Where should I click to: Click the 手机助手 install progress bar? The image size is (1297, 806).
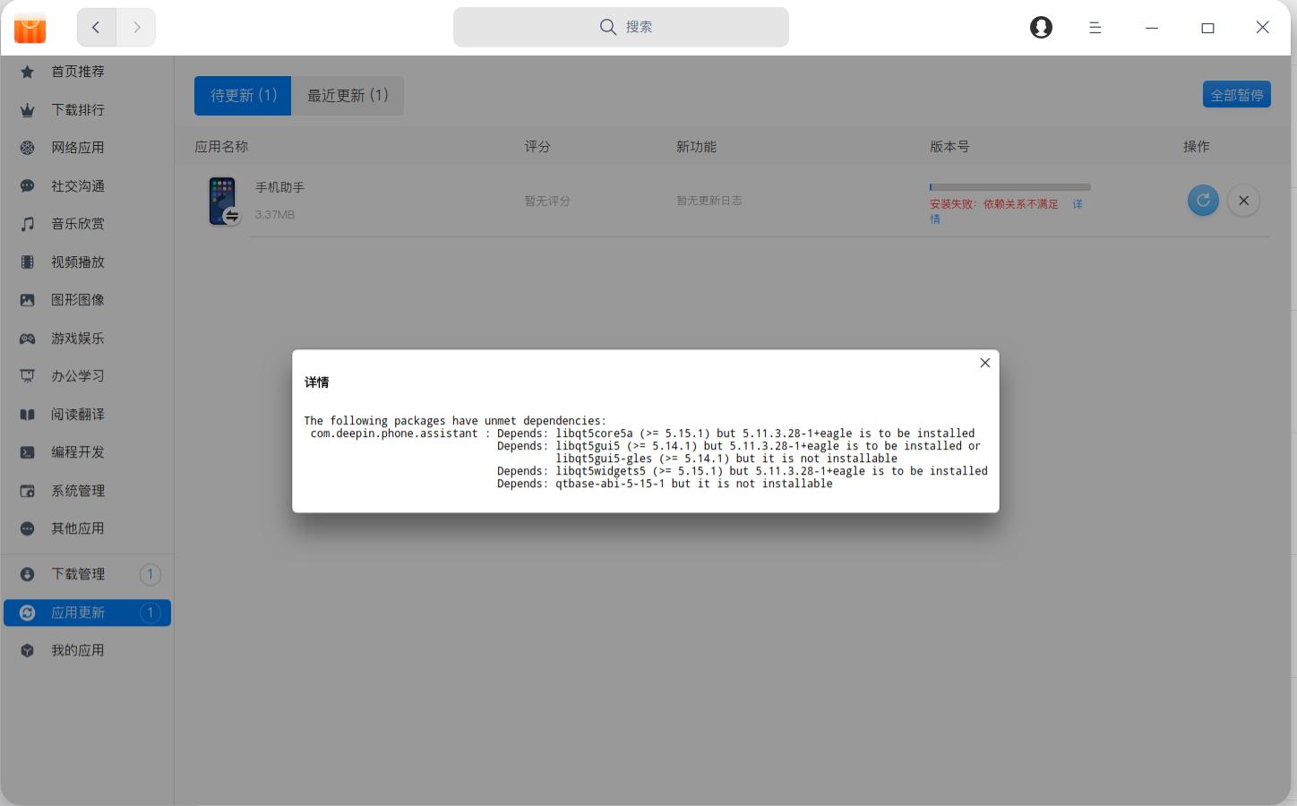click(1010, 187)
